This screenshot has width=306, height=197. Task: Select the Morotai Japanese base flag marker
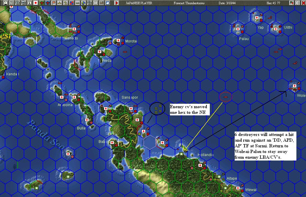[118, 40]
